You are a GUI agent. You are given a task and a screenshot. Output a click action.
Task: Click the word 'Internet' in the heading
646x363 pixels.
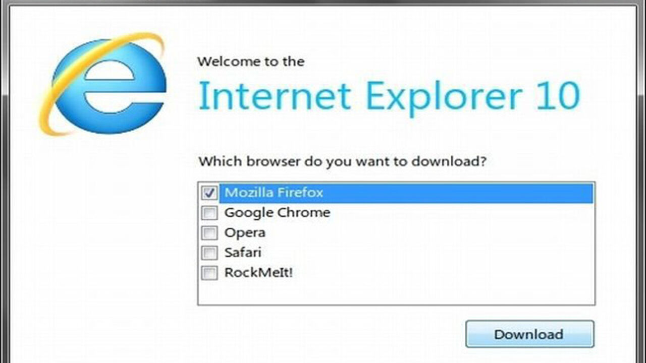pos(275,96)
